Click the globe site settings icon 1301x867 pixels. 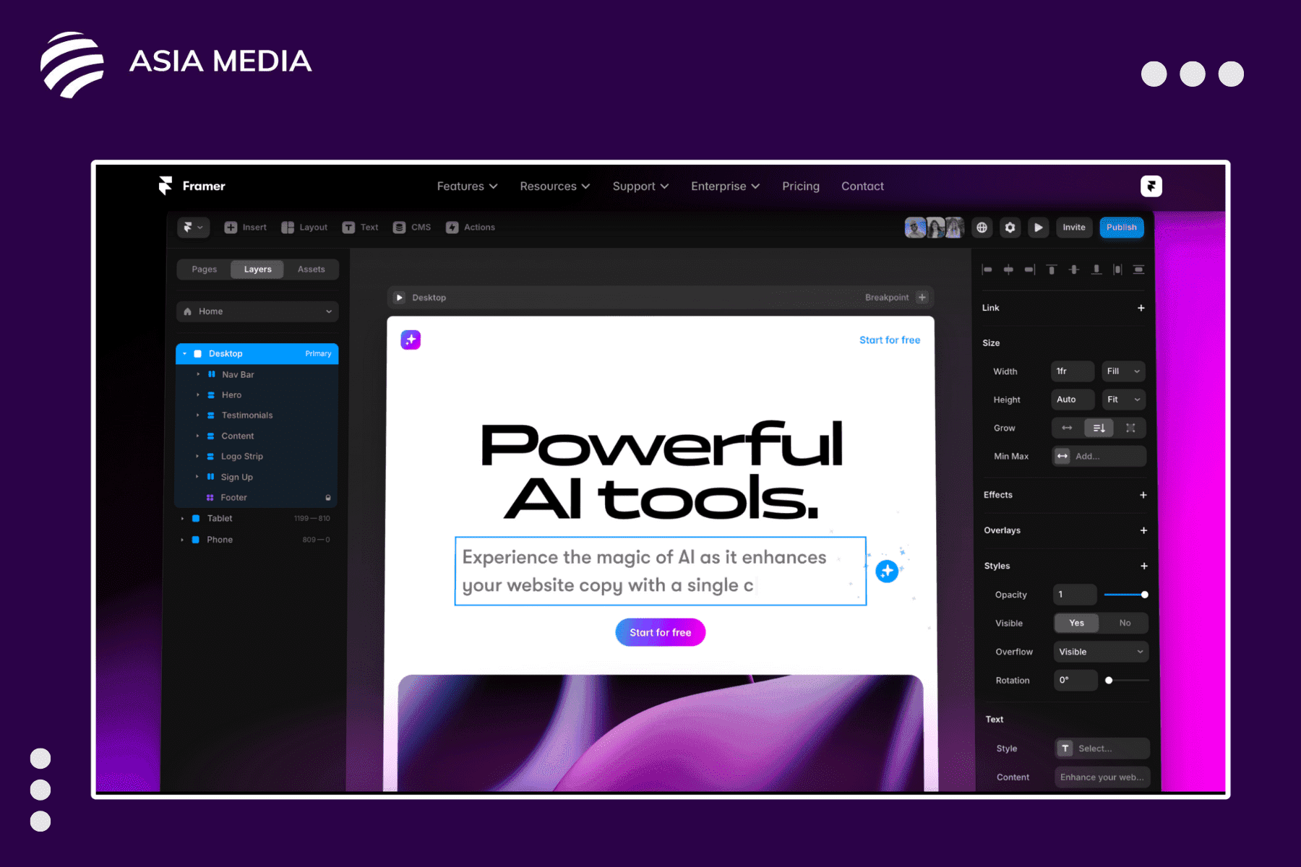(982, 228)
